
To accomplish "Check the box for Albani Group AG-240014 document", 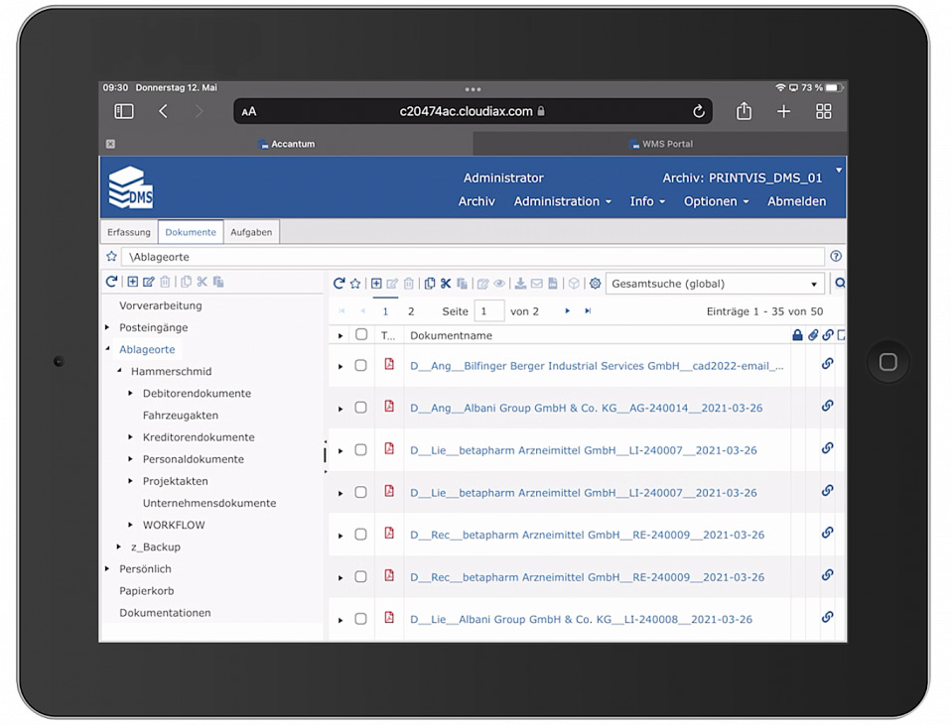I will pos(361,408).
